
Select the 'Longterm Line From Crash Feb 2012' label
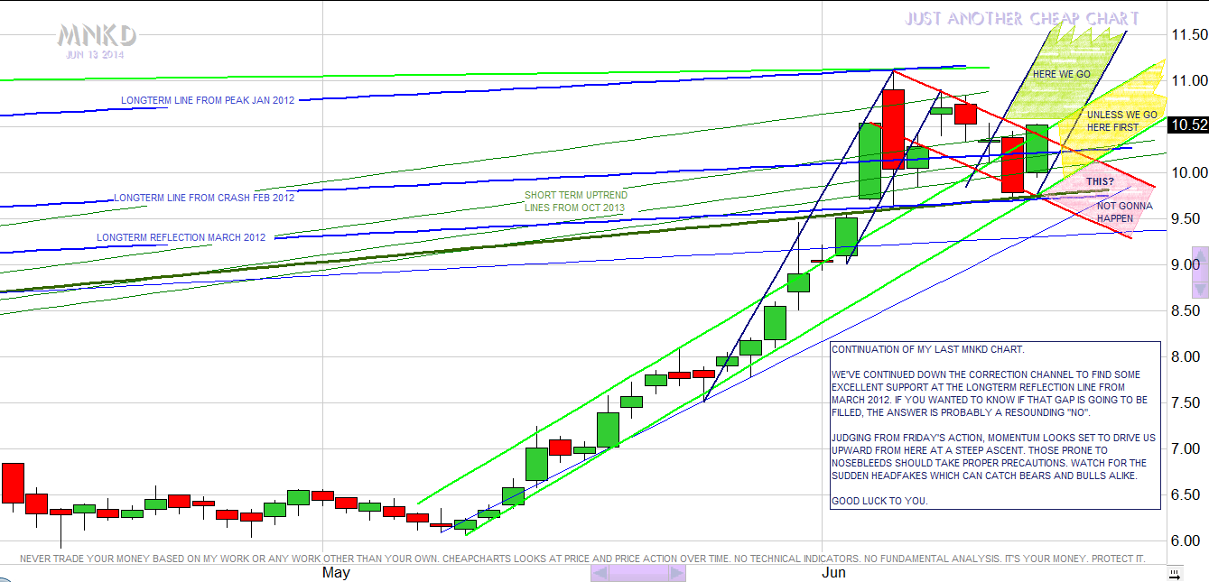point(204,198)
